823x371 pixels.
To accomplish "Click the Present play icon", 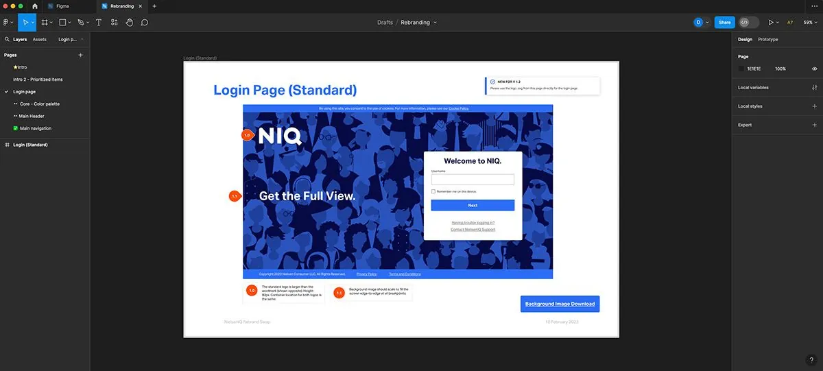I will (x=771, y=22).
